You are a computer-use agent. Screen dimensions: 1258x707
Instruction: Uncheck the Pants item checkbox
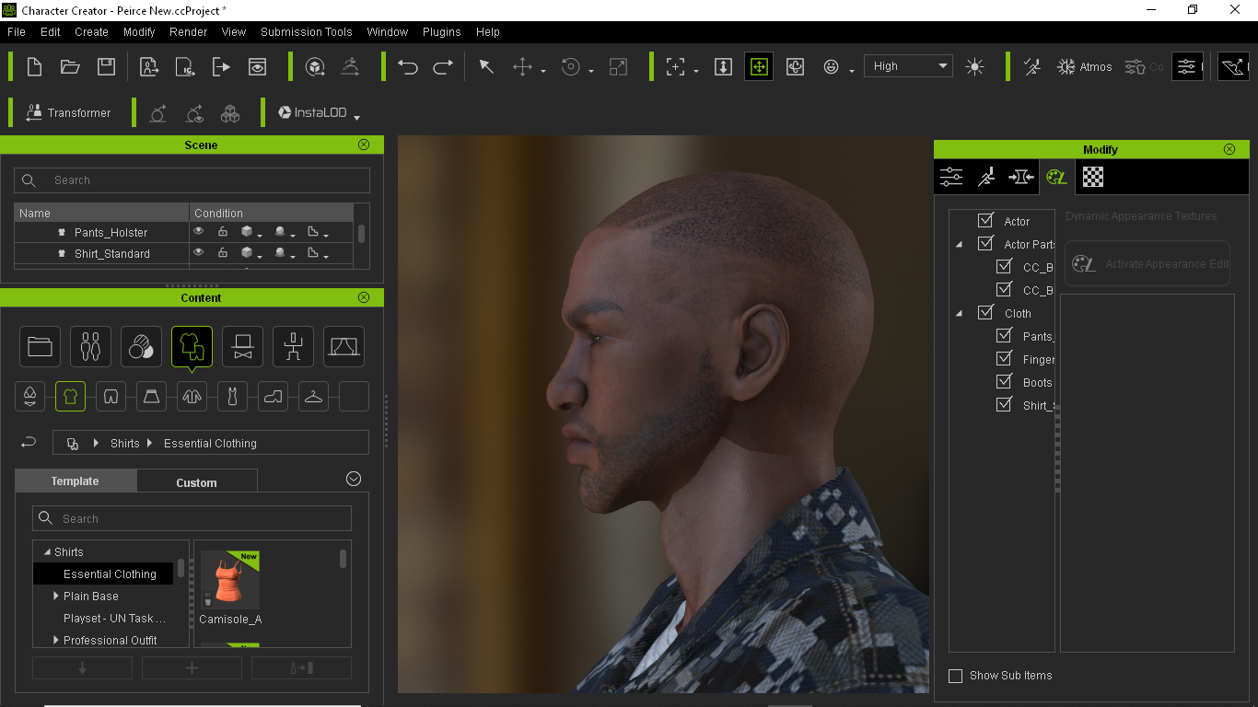(1004, 335)
